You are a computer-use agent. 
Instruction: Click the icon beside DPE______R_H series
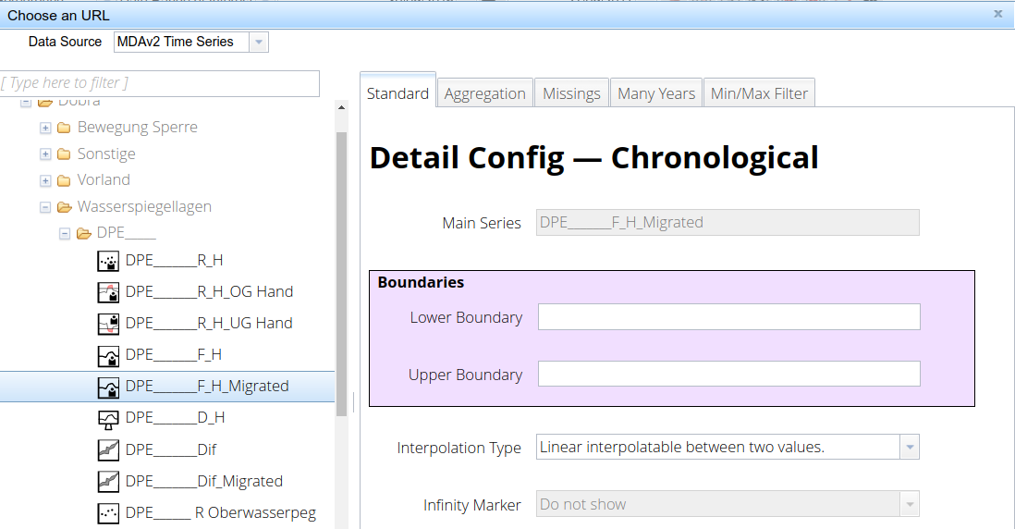(x=108, y=261)
